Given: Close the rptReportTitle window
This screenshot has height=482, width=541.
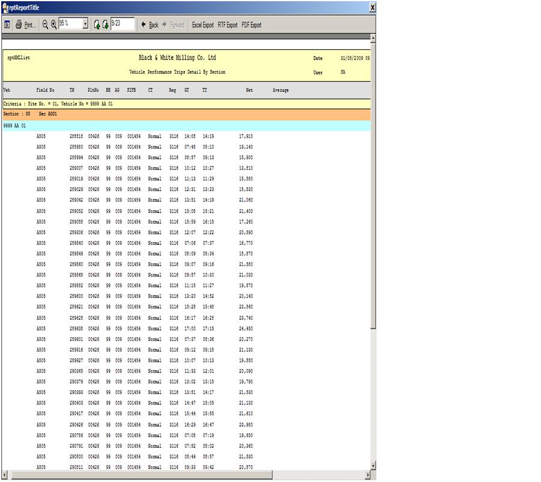Looking at the screenshot, I should [373, 7].
